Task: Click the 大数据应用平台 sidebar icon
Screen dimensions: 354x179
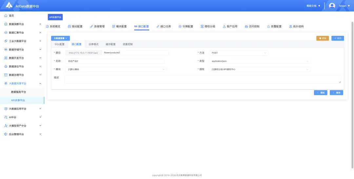Action: tap(6, 109)
